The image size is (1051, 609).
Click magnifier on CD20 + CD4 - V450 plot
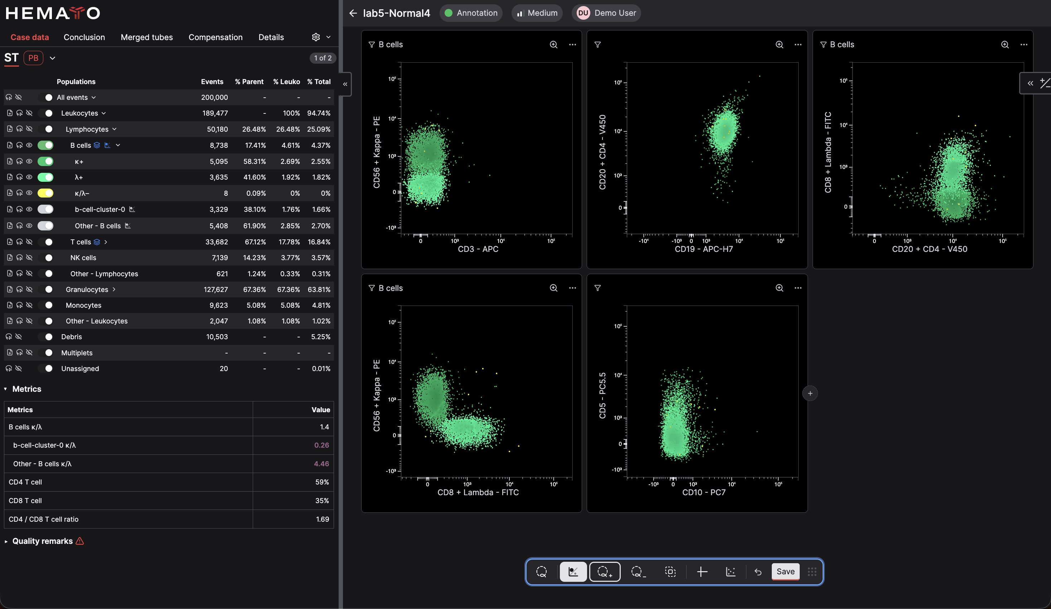pyautogui.click(x=1005, y=45)
